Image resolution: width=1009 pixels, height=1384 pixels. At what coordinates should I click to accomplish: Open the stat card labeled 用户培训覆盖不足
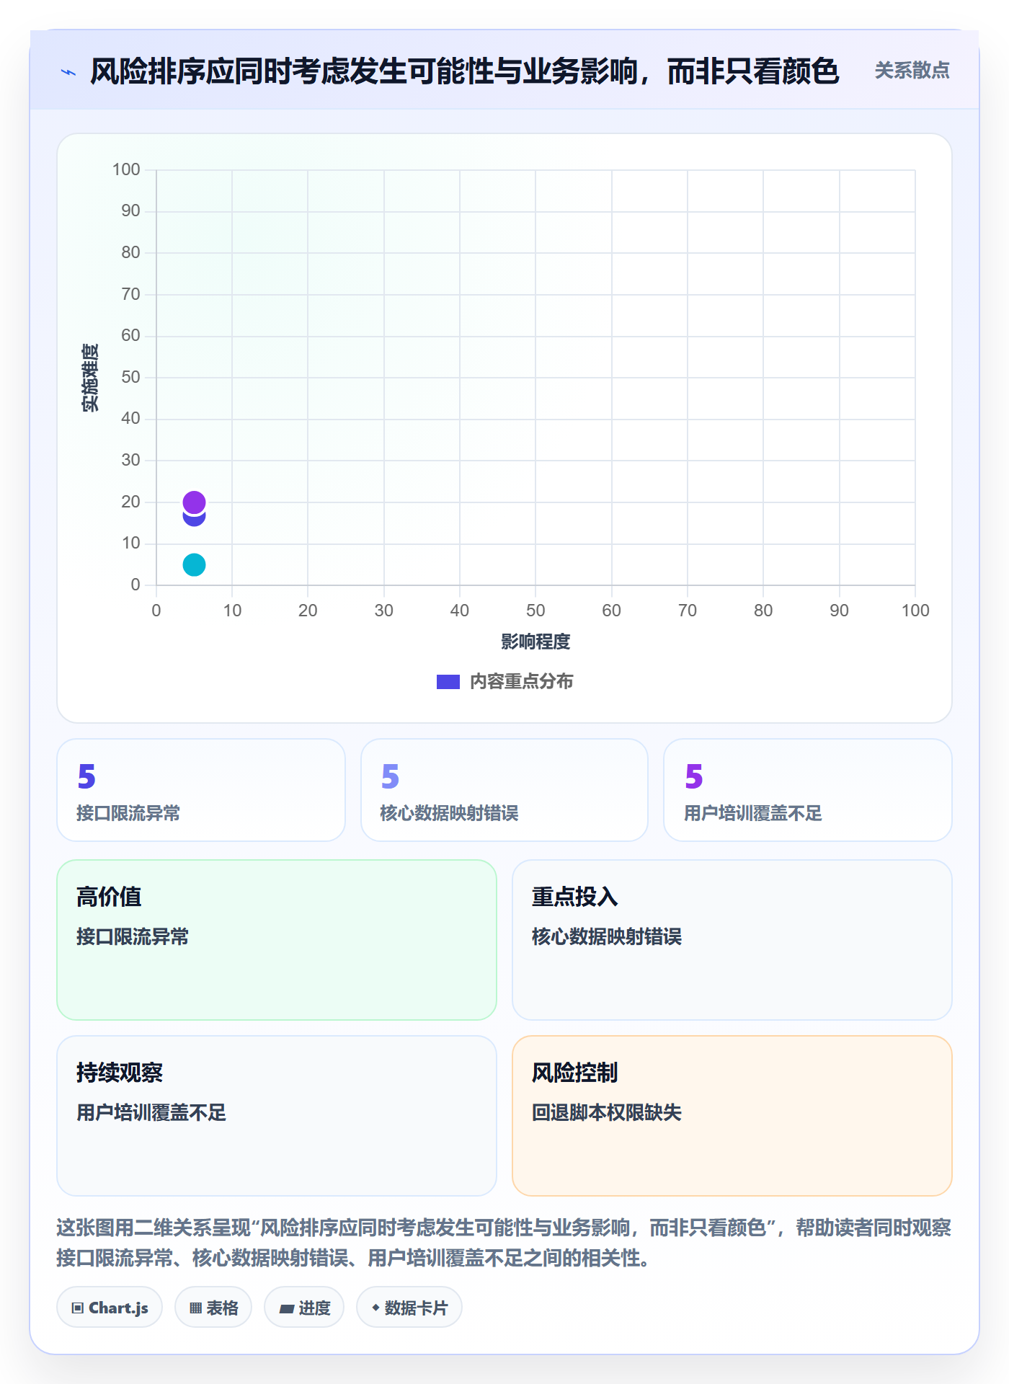808,790
